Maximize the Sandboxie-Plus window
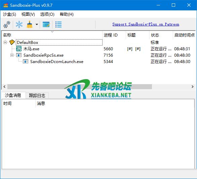Viewport: 197px width, 179px height. (x=173, y=5)
